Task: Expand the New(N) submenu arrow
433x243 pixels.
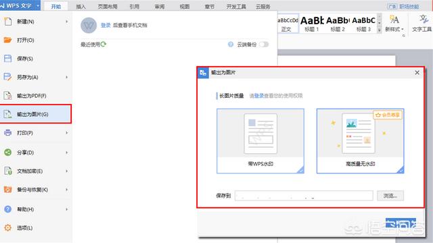Action: [66, 21]
